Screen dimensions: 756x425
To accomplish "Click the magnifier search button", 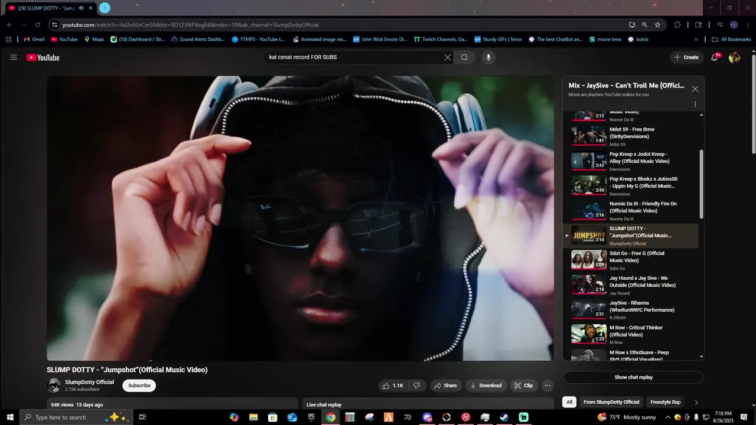I will tap(465, 57).
